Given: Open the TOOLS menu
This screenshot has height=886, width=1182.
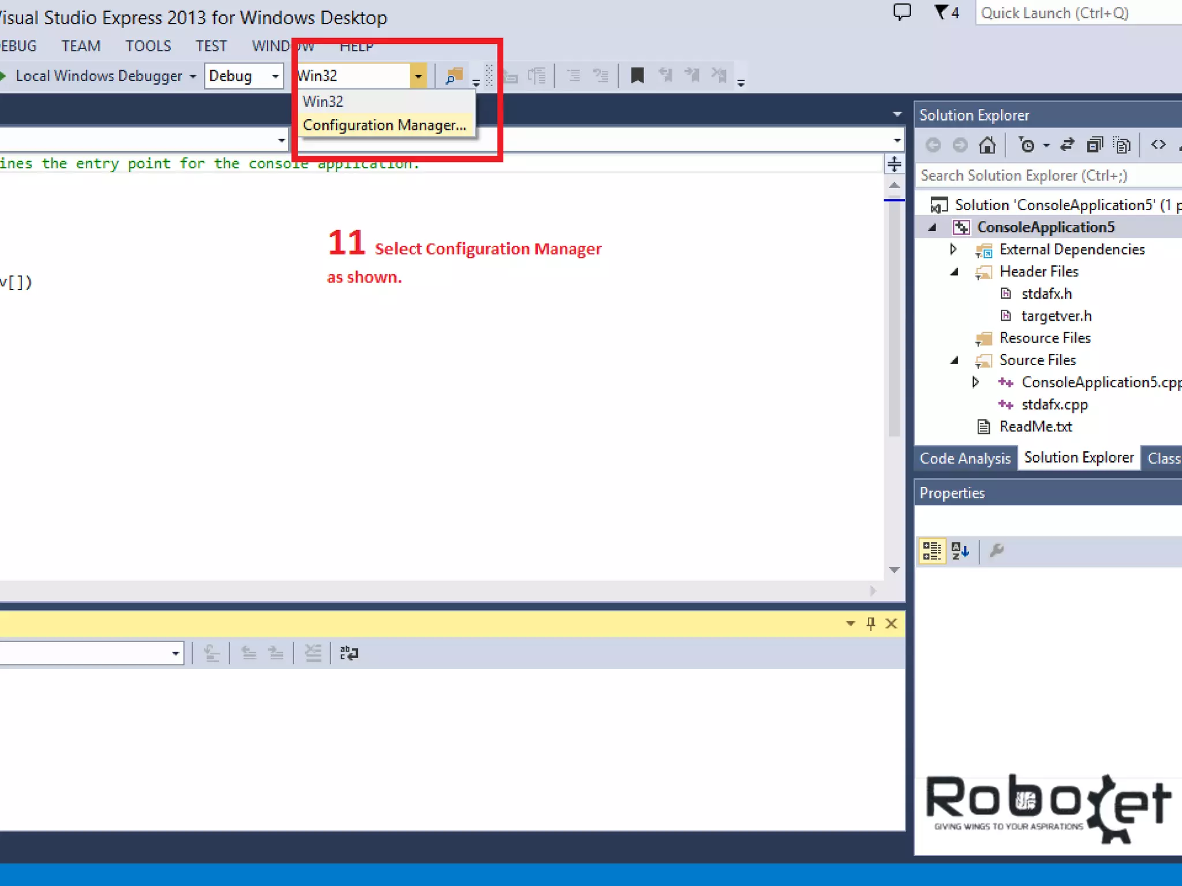Looking at the screenshot, I should click(x=148, y=46).
